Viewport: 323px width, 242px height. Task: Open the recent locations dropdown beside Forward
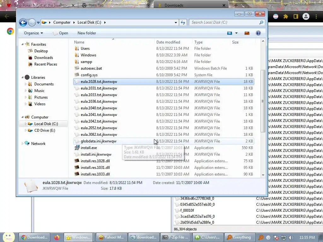point(38,23)
